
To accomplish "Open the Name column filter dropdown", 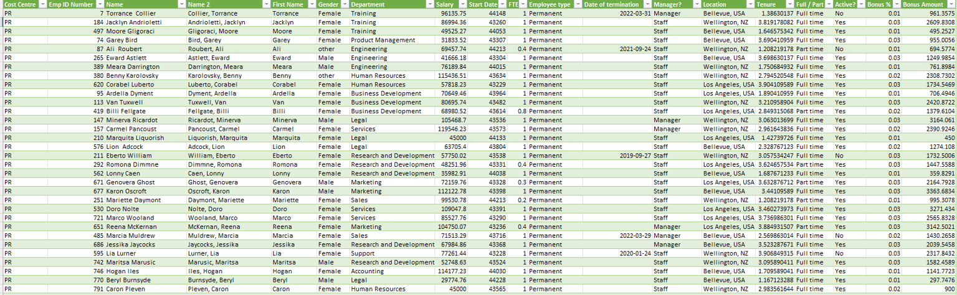I will pyautogui.click(x=182, y=4).
